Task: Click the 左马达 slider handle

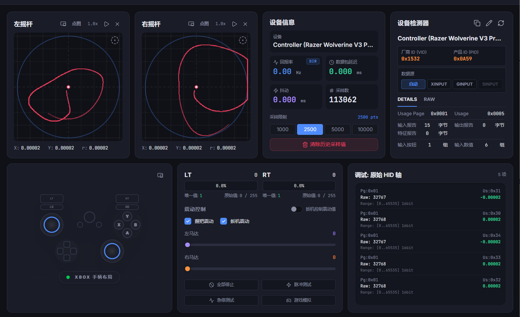Action: (x=187, y=245)
